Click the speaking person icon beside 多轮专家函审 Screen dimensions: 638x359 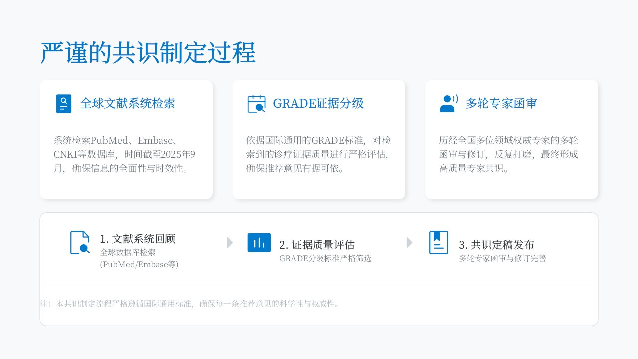click(449, 104)
